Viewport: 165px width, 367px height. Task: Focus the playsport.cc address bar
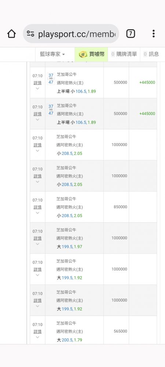pyautogui.click(x=71, y=34)
